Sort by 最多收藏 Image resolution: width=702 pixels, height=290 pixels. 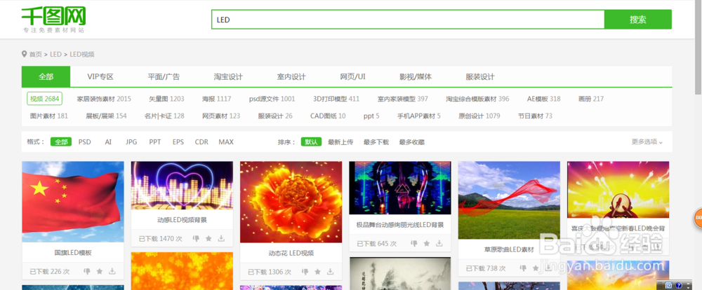412,142
